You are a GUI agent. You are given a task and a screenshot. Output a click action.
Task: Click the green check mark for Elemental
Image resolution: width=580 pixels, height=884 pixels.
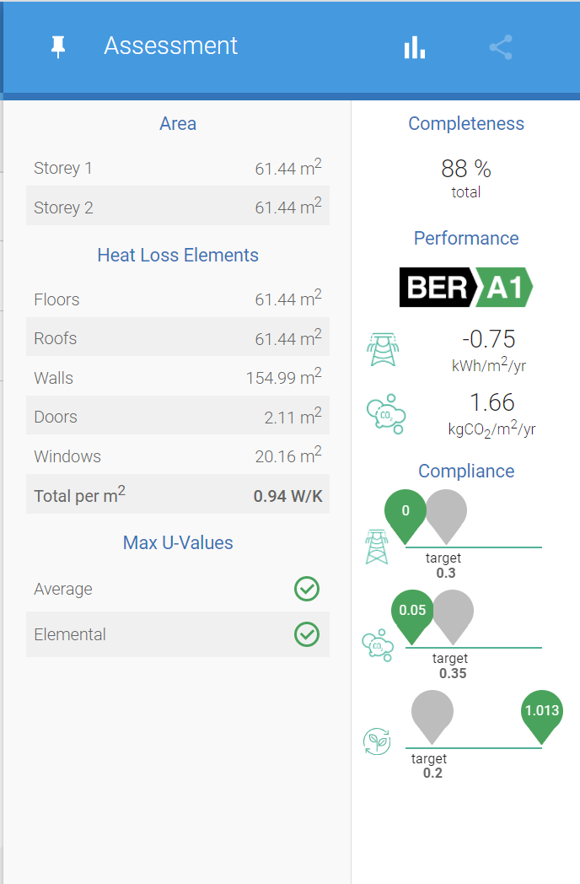tap(307, 634)
